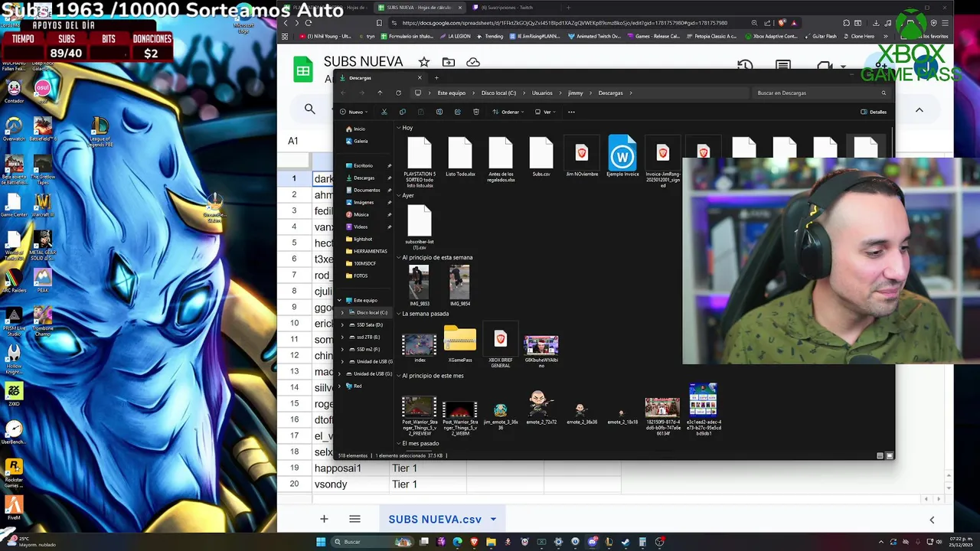This screenshot has height=551, width=980.
Task: Click the Rename icon in Explorer toolbar
Action: 439,112
